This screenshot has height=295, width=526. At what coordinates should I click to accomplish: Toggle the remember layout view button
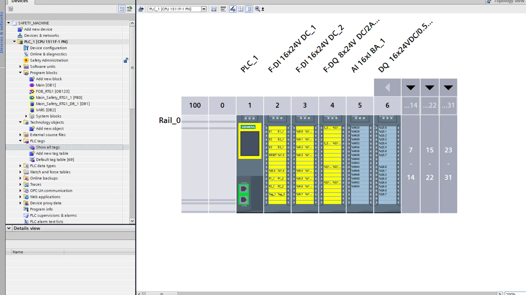pyautogui.click(x=248, y=9)
